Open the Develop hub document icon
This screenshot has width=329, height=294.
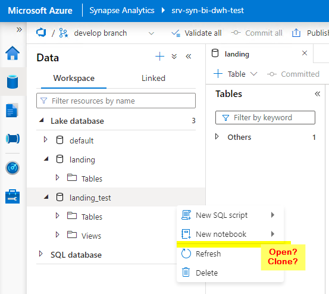click(x=12, y=110)
